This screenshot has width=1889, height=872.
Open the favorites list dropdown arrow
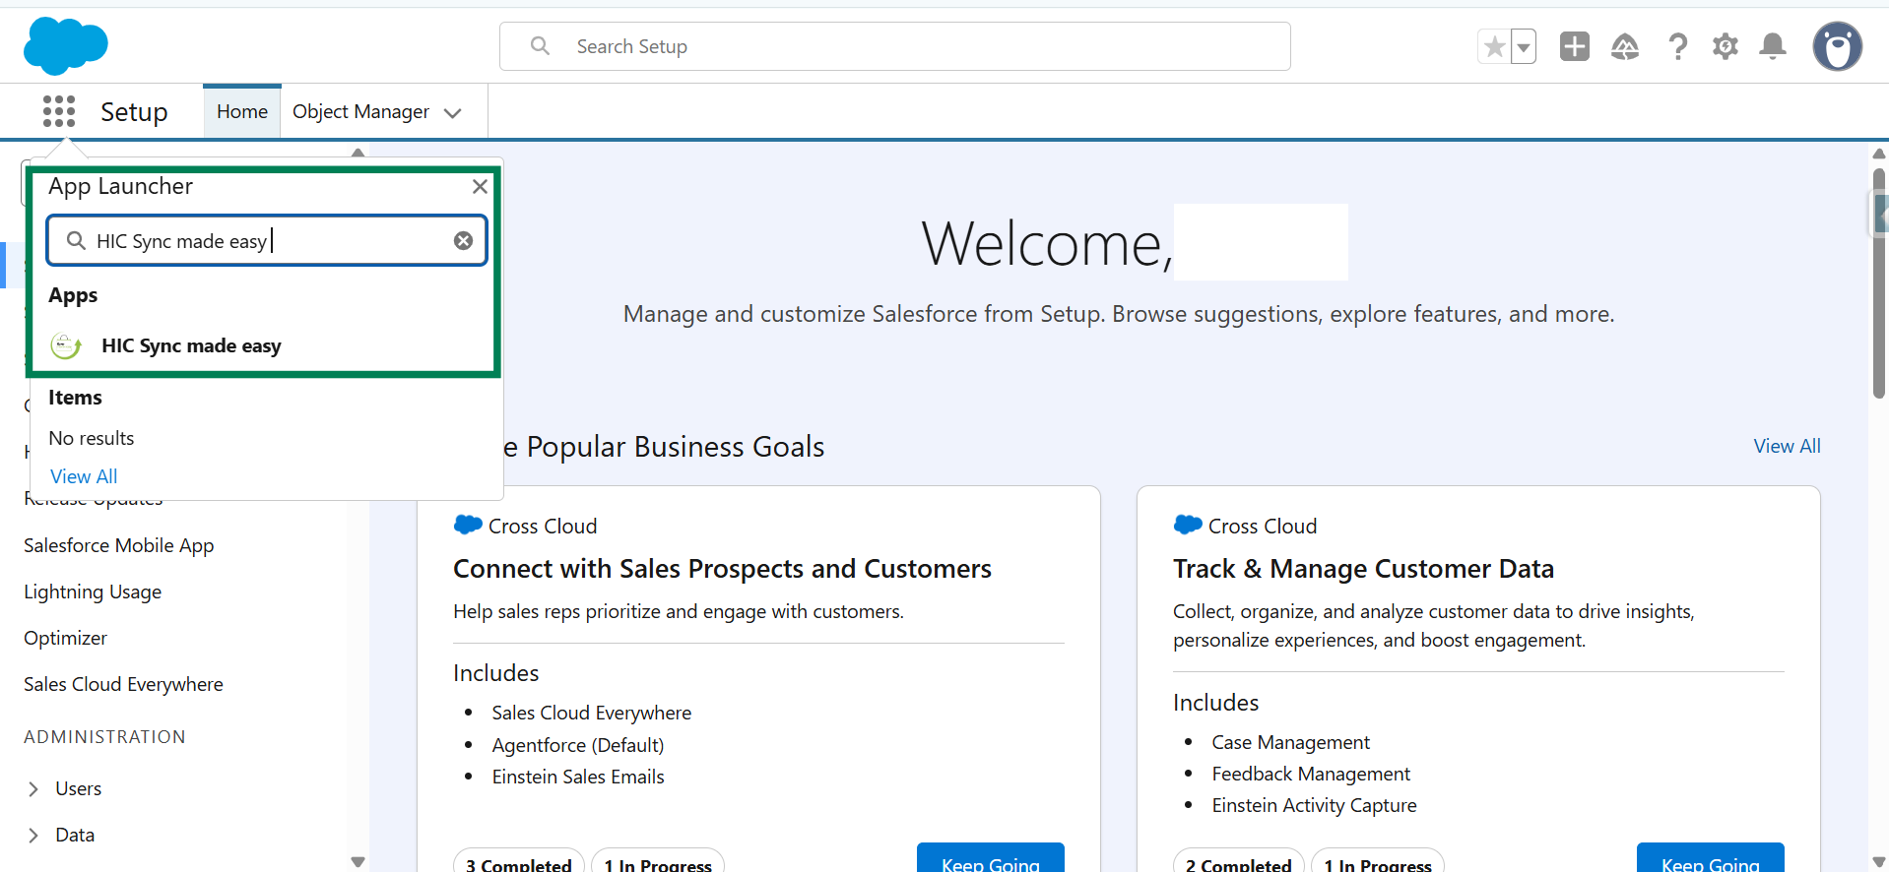[x=1524, y=46]
